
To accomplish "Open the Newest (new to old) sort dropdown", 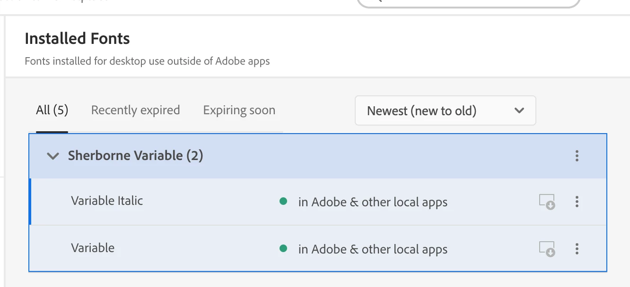I will [445, 111].
